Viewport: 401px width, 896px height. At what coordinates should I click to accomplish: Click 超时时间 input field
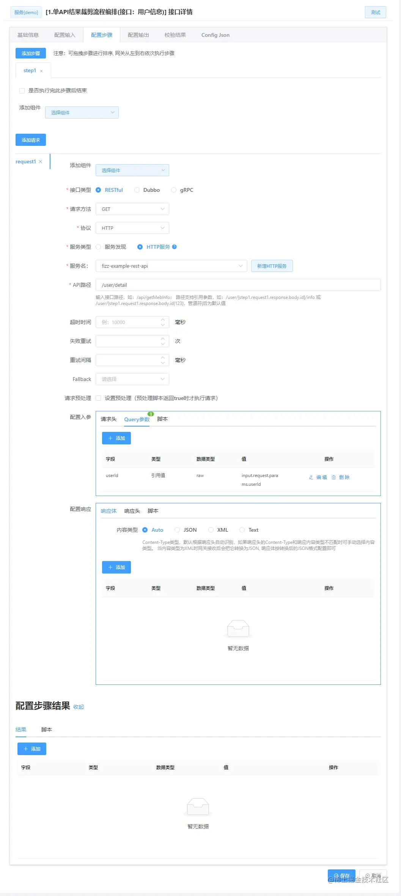click(132, 322)
